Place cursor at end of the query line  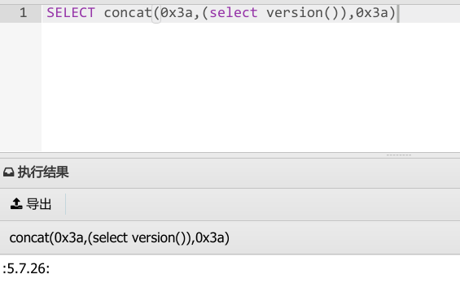click(x=398, y=14)
